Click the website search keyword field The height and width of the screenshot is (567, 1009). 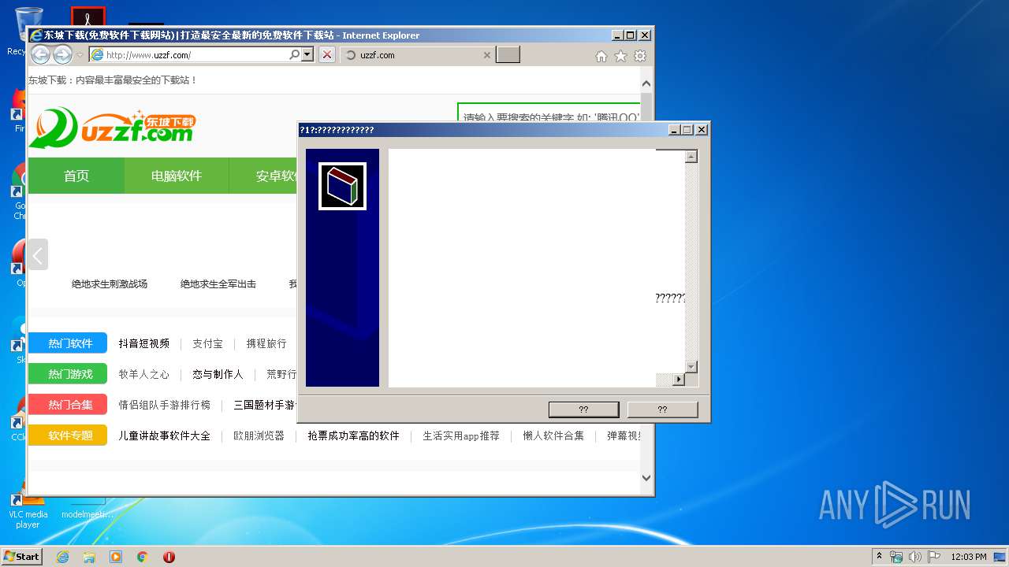(549, 113)
